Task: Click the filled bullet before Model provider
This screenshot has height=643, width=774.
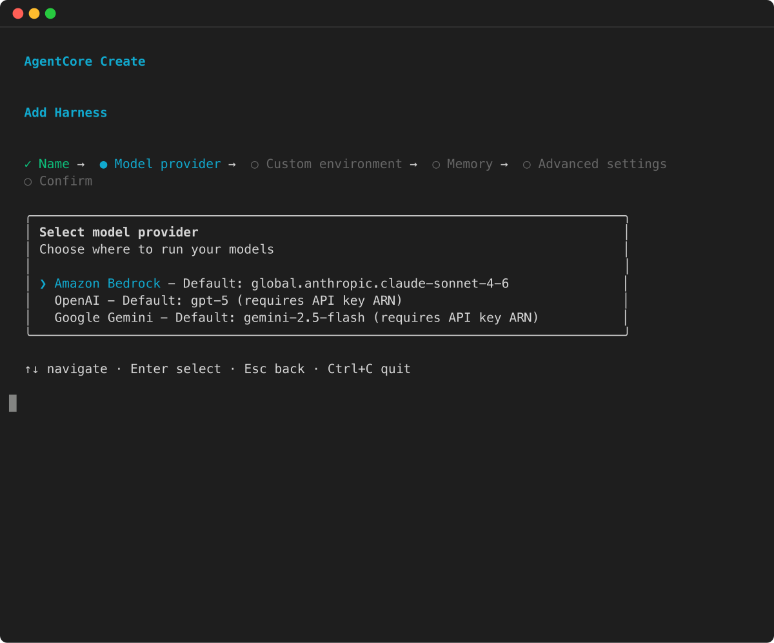Action: pos(103,165)
